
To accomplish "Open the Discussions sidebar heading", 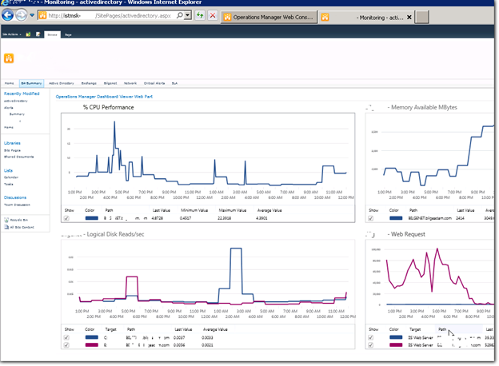I will (15, 197).
